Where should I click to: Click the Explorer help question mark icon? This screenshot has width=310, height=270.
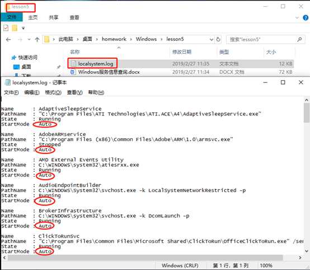pos(306,17)
